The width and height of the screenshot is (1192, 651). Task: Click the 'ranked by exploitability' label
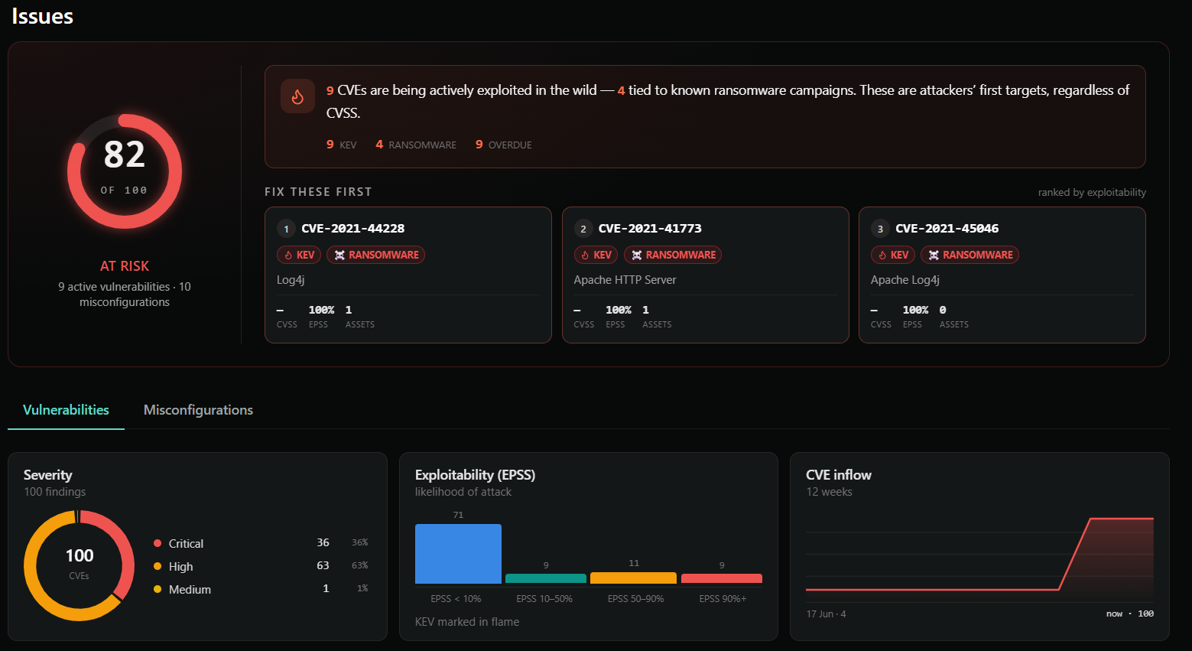(x=1092, y=192)
